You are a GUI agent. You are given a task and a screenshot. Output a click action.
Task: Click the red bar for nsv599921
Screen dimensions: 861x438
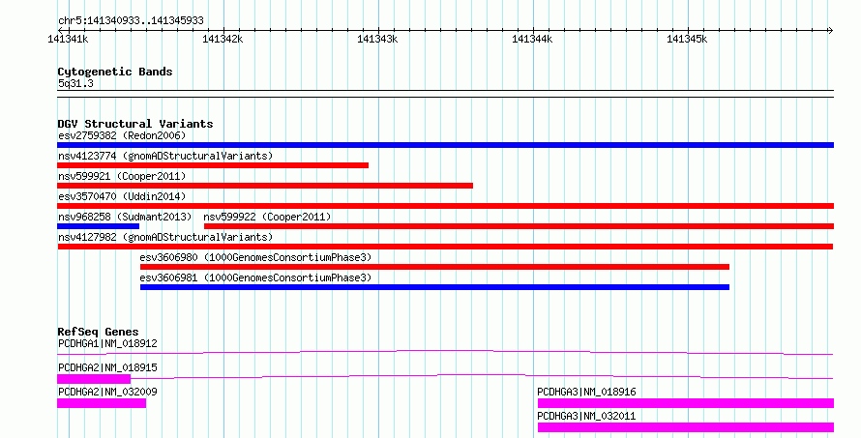(265, 186)
